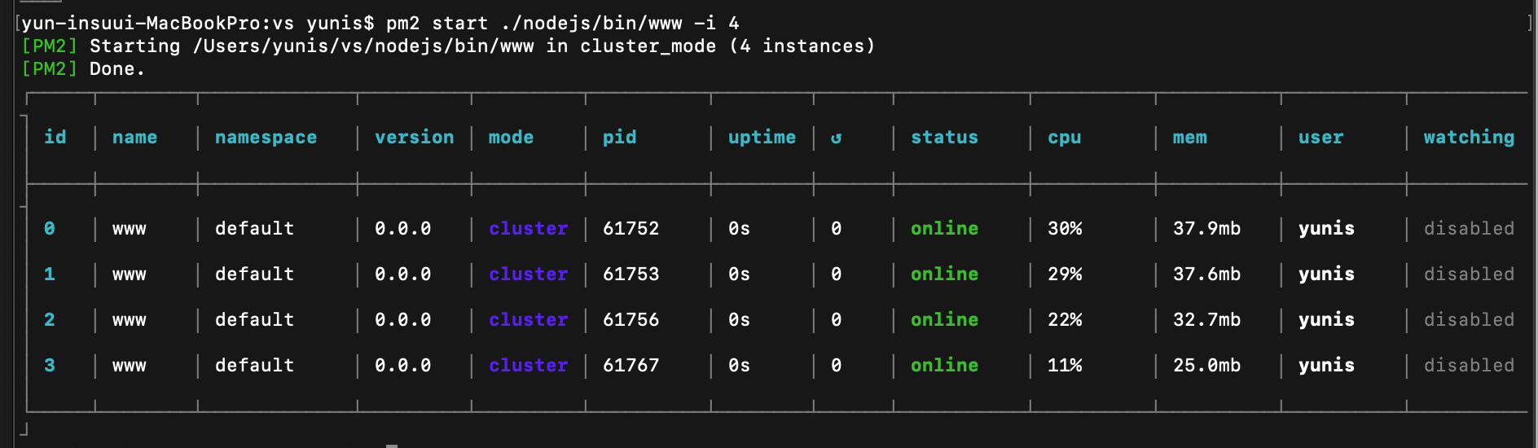The image size is (1538, 448).
Task: Click the 'mode' column header
Action: click(x=511, y=137)
